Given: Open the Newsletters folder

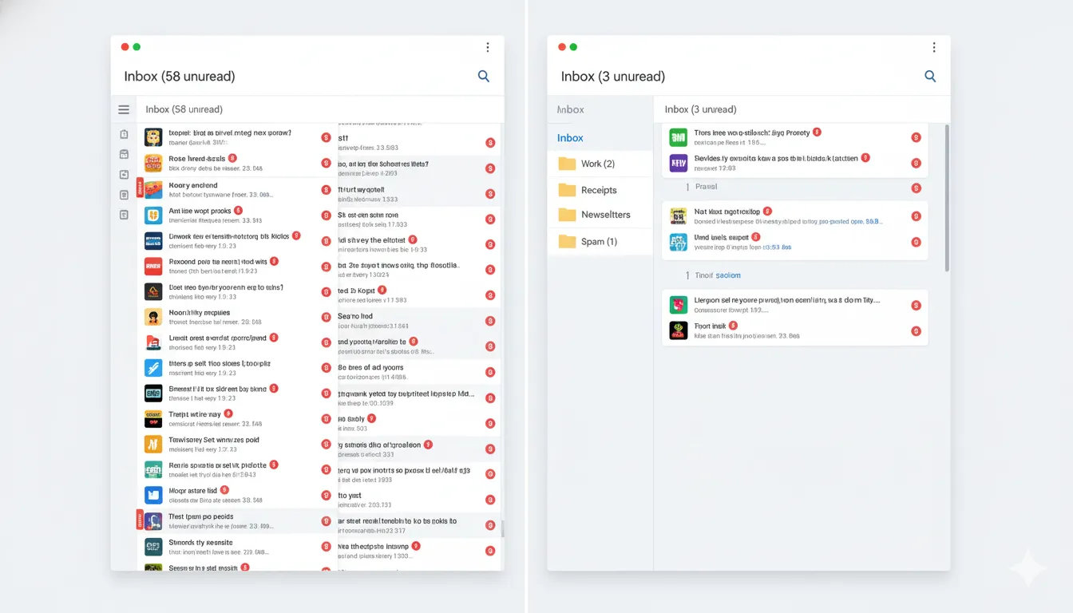Looking at the screenshot, I should click(x=600, y=215).
